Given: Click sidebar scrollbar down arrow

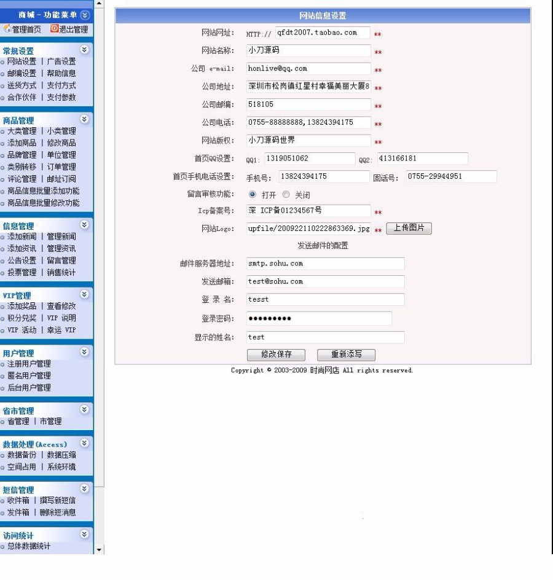Looking at the screenshot, I should click(x=99, y=549).
